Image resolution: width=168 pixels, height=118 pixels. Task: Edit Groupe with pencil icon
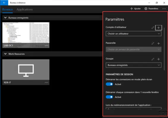153,59
